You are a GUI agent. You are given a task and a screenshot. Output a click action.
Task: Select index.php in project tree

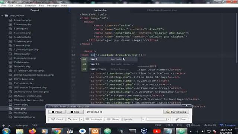click(x=20, y=109)
